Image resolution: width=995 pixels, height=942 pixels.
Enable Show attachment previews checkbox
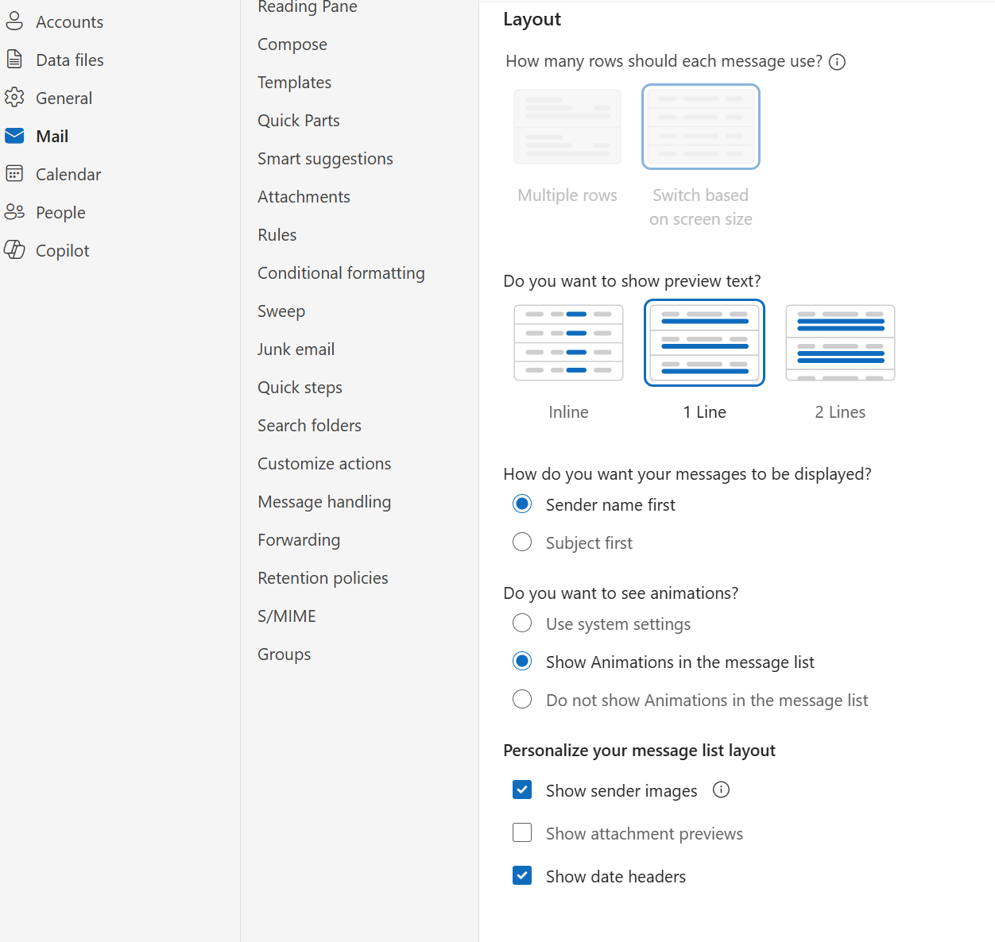[x=522, y=832]
